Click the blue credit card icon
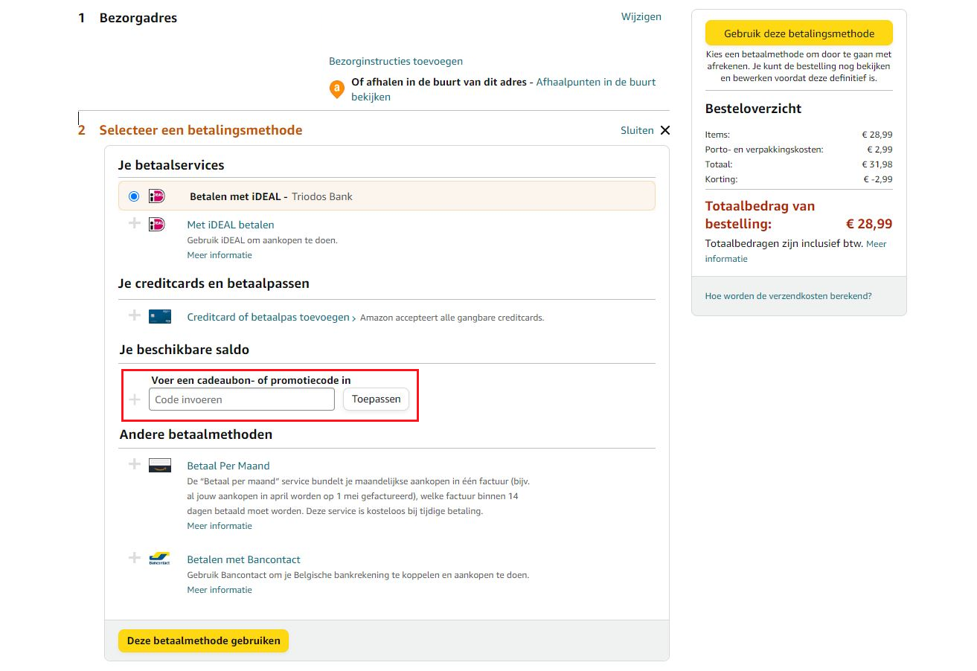The height and width of the screenshot is (671, 977). click(159, 317)
